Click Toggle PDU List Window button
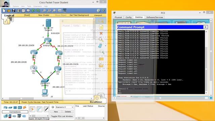 [x=62, y=116]
